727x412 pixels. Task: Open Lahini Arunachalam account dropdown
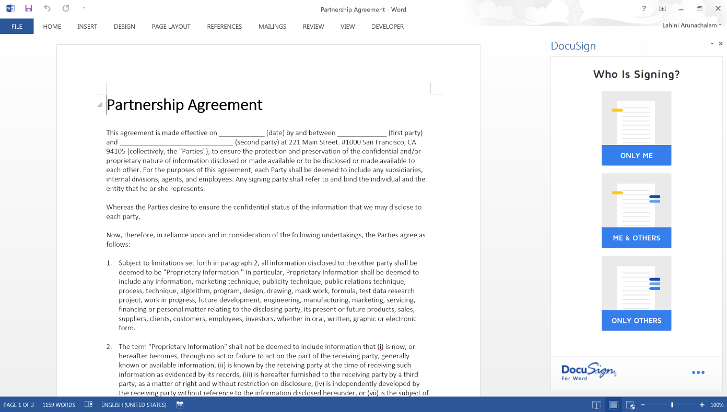692,25
